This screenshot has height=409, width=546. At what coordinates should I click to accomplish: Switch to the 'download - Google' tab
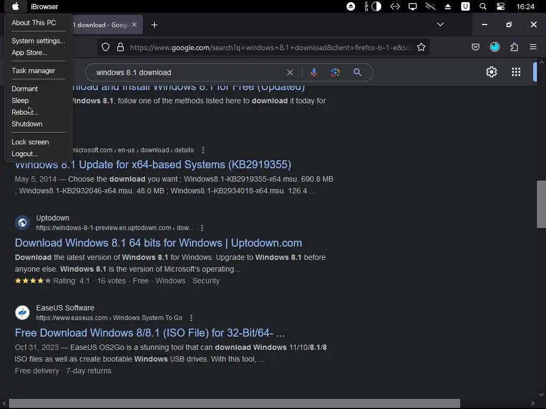point(100,24)
